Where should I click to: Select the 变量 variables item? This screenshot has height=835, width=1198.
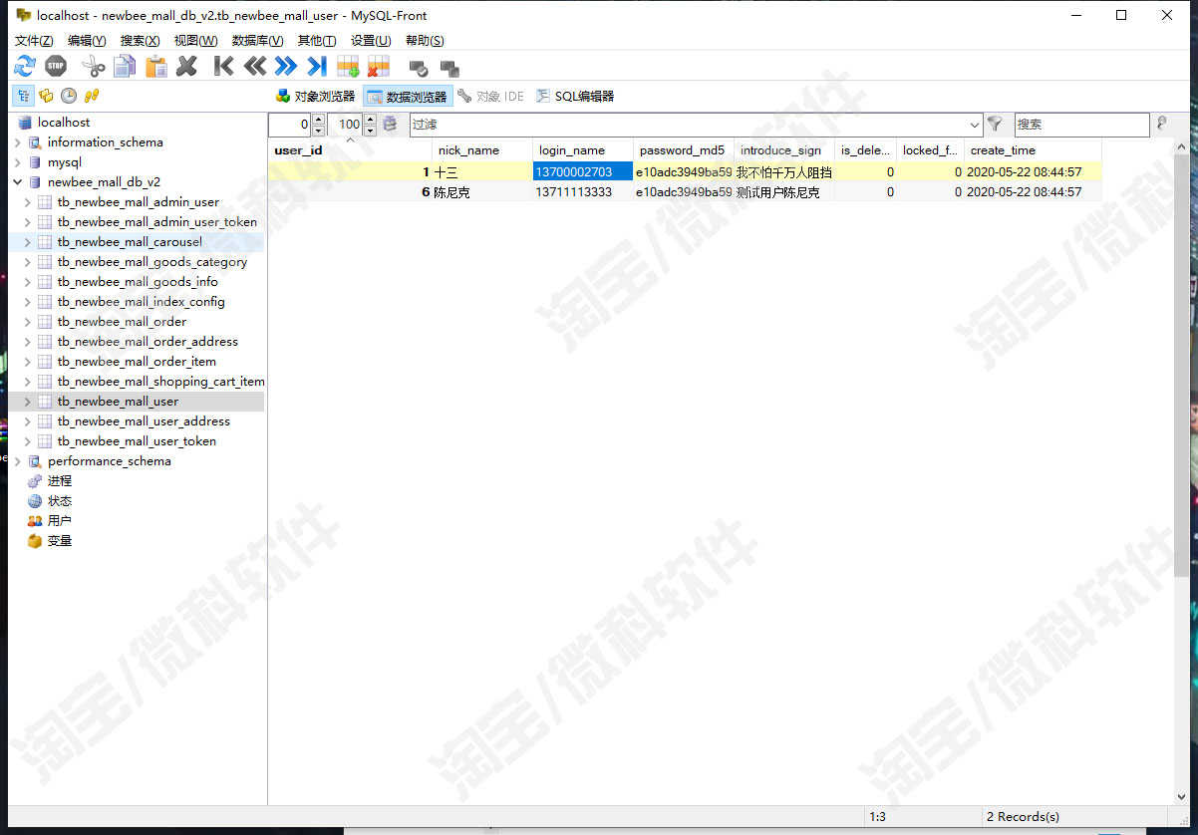pos(59,541)
